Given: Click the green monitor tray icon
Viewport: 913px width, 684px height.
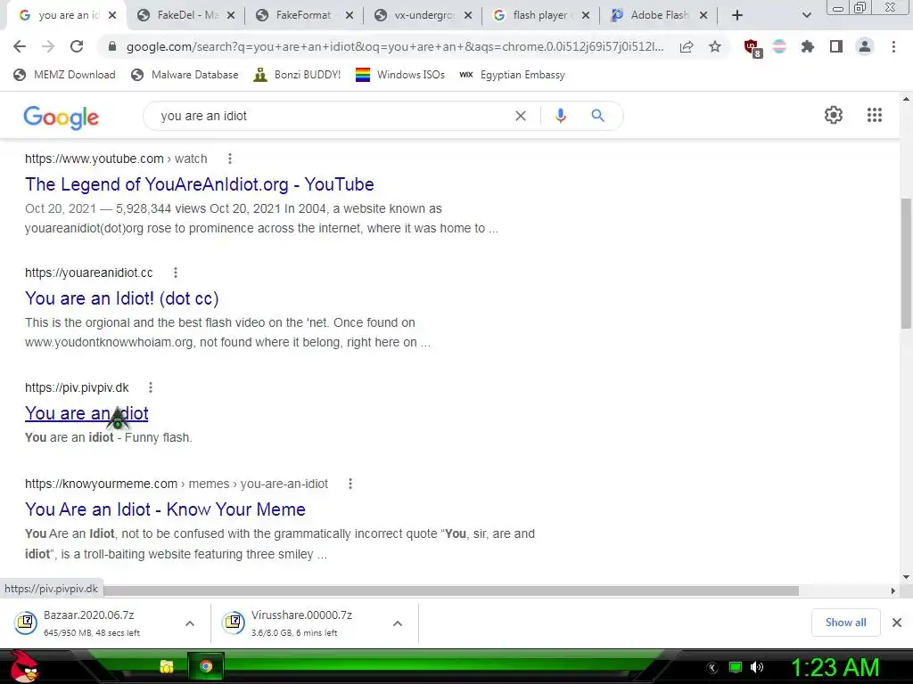Looking at the screenshot, I should pyautogui.click(x=736, y=667).
